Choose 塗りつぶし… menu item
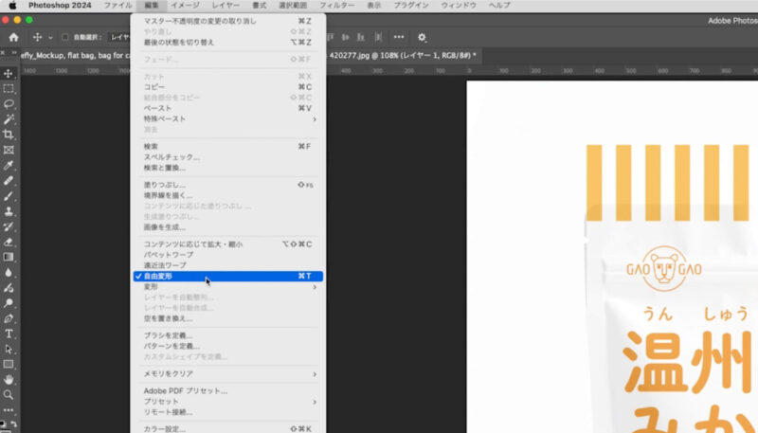This screenshot has width=758, height=433. coord(228,185)
